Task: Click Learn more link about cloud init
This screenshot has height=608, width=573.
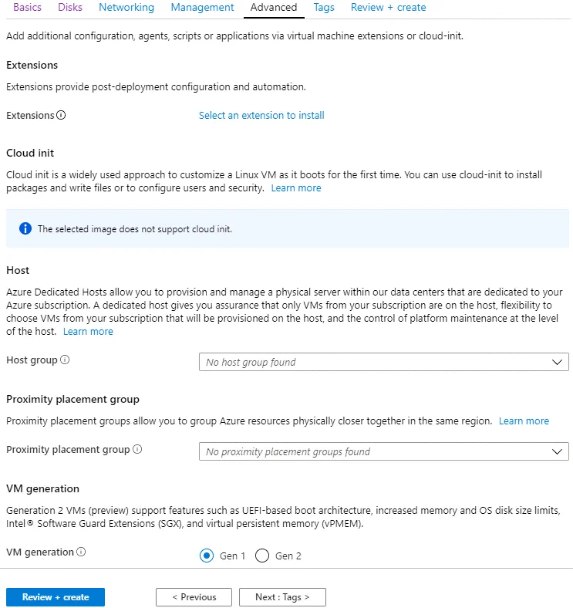Action: click(296, 188)
